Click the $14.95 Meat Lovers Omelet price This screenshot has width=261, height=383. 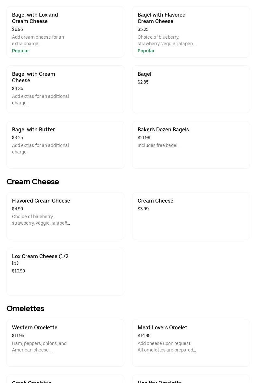pos(144,336)
